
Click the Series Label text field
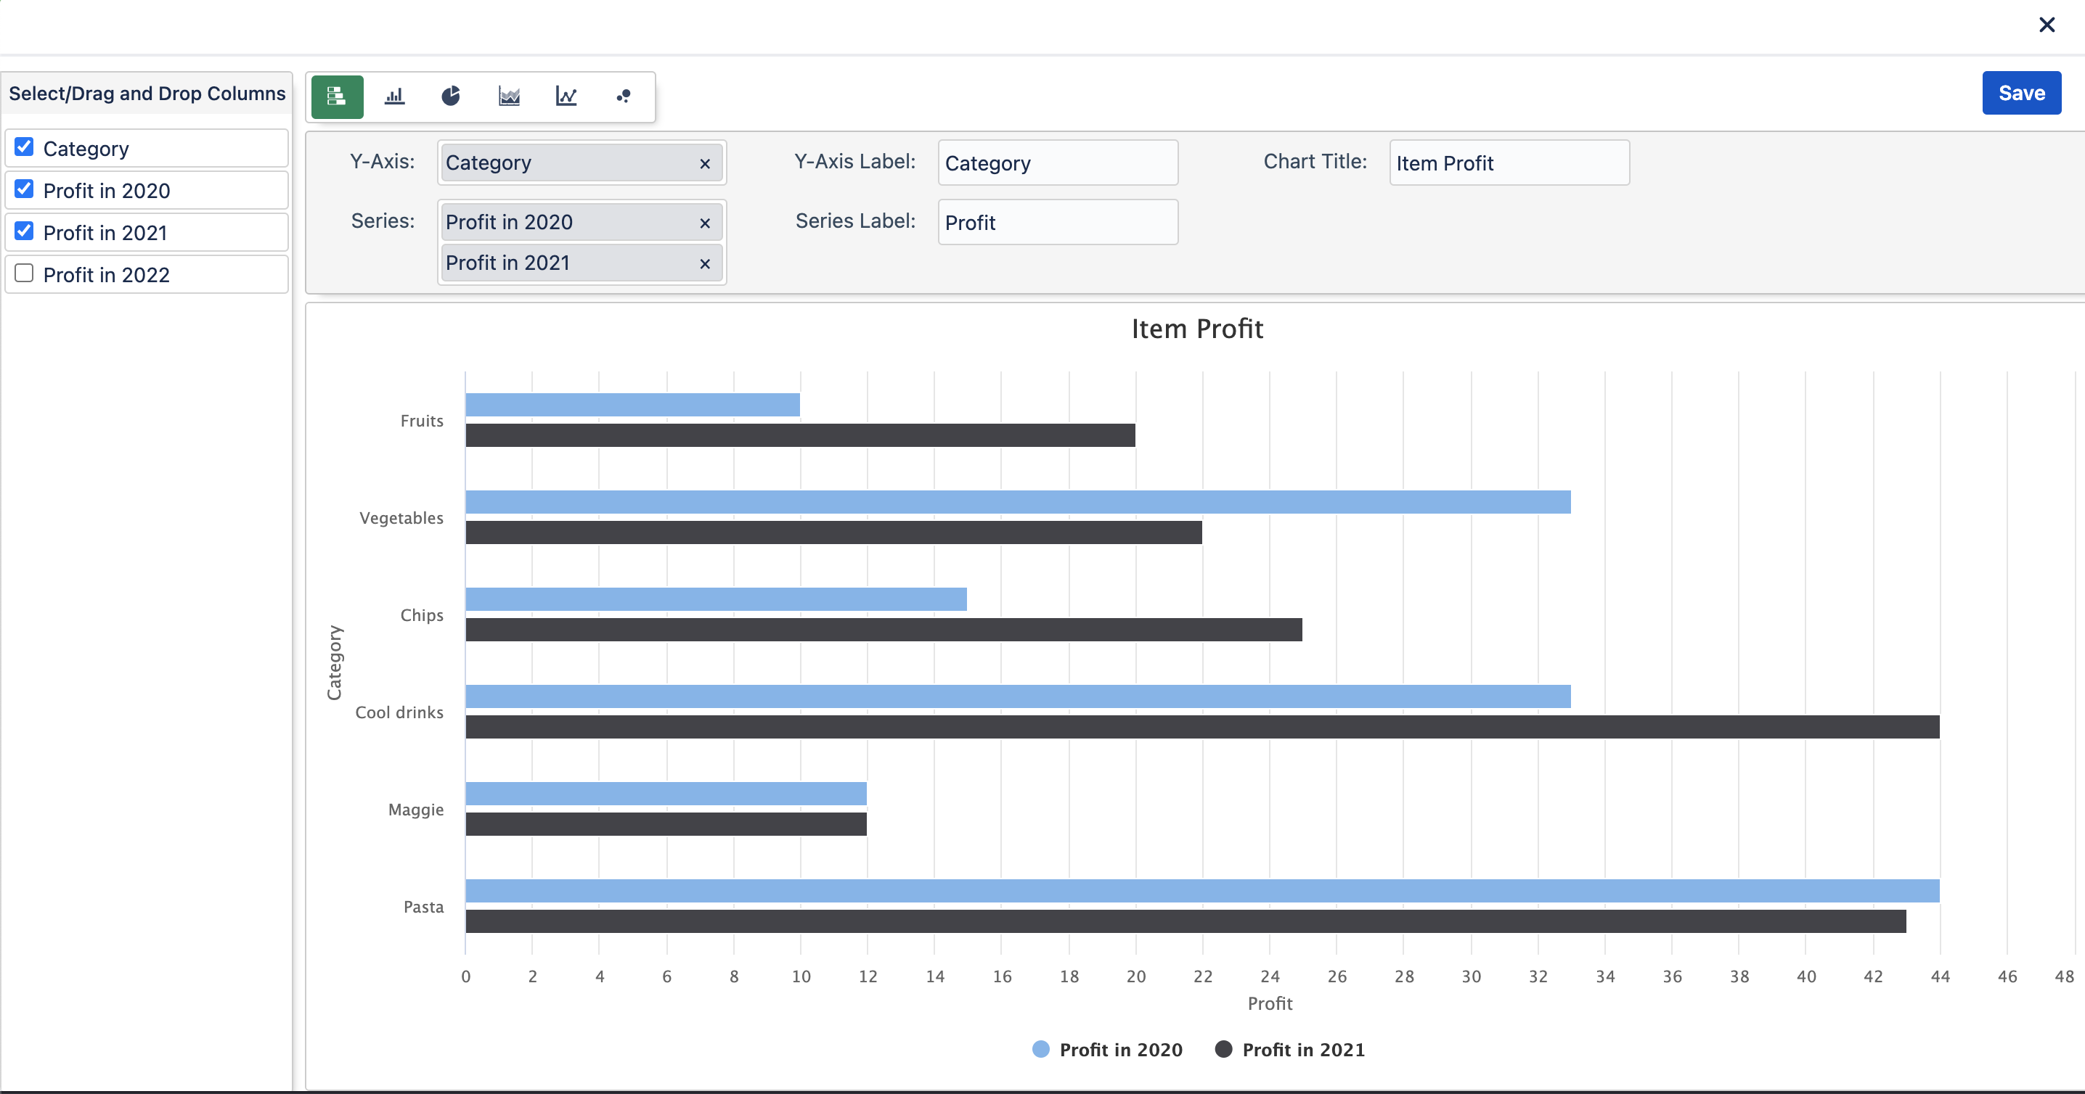[1057, 223]
